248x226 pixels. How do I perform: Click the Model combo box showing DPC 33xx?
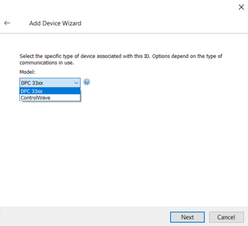click(x=50, y=83)
